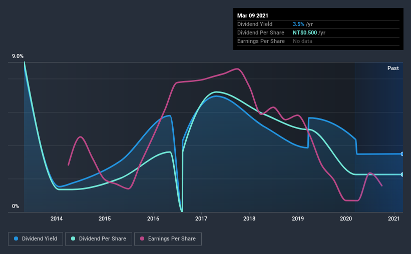The image size is (411, 254).
Task: Click the Mar 09 2021 tooltip date
Action: tap(253, 15)
